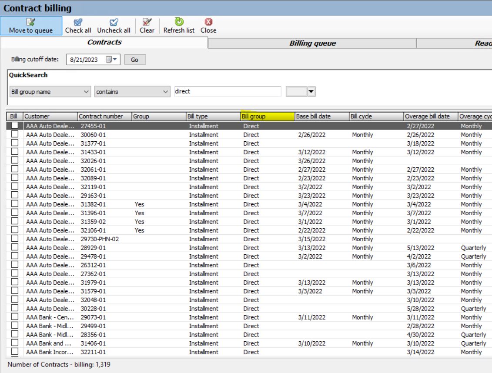Screen dimensions: 492x373
Task: Sort by the Contract number column header
Action: coord(104,116)
